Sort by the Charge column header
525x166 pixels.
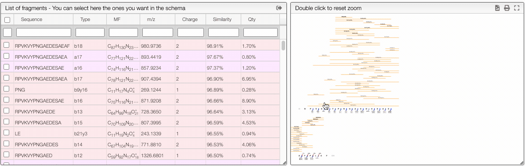click(x=190, y=19)
